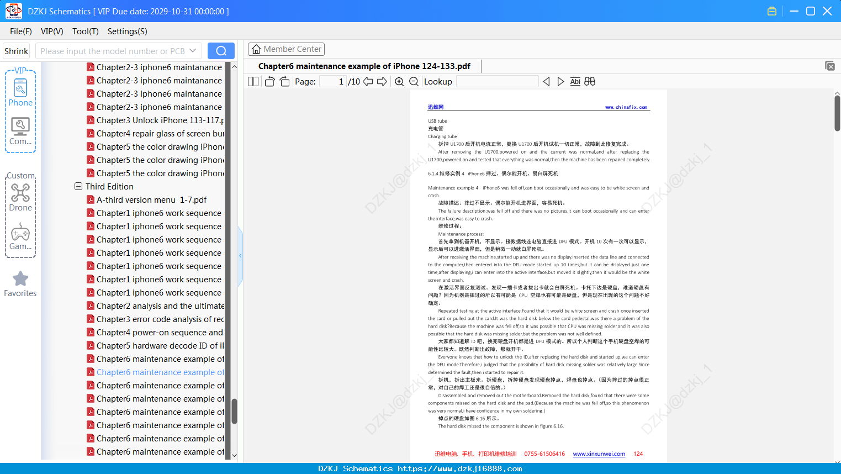This screenshot has height=474, width=841.
Task: Rotate the page clockwise
Action: click(284, 82)
